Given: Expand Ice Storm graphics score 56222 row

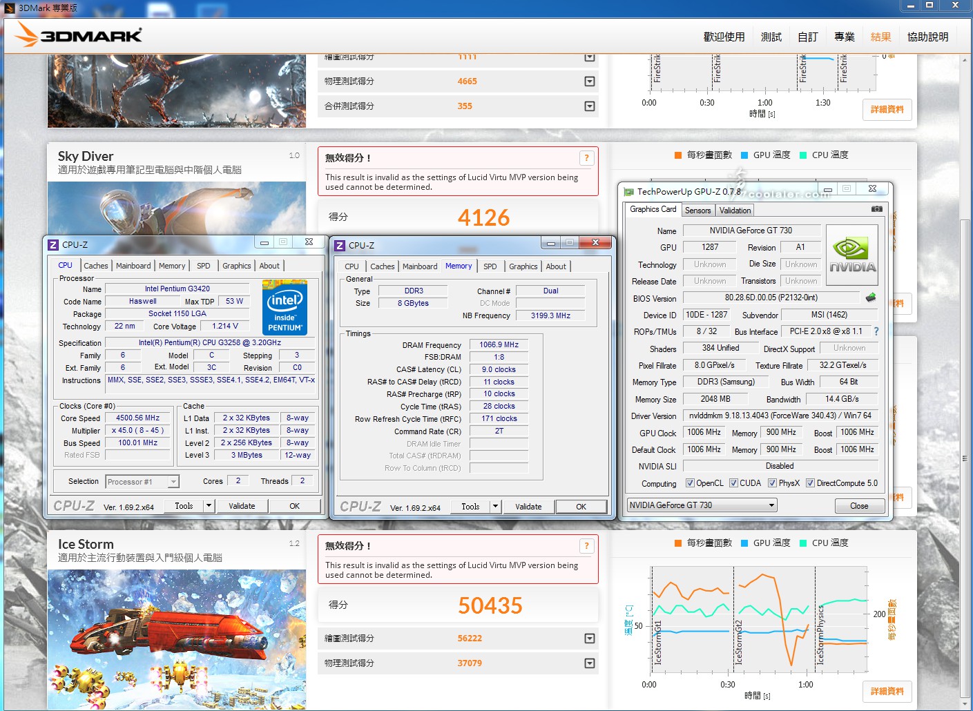Looking at the screenshot, I should (x=590, y=639).
